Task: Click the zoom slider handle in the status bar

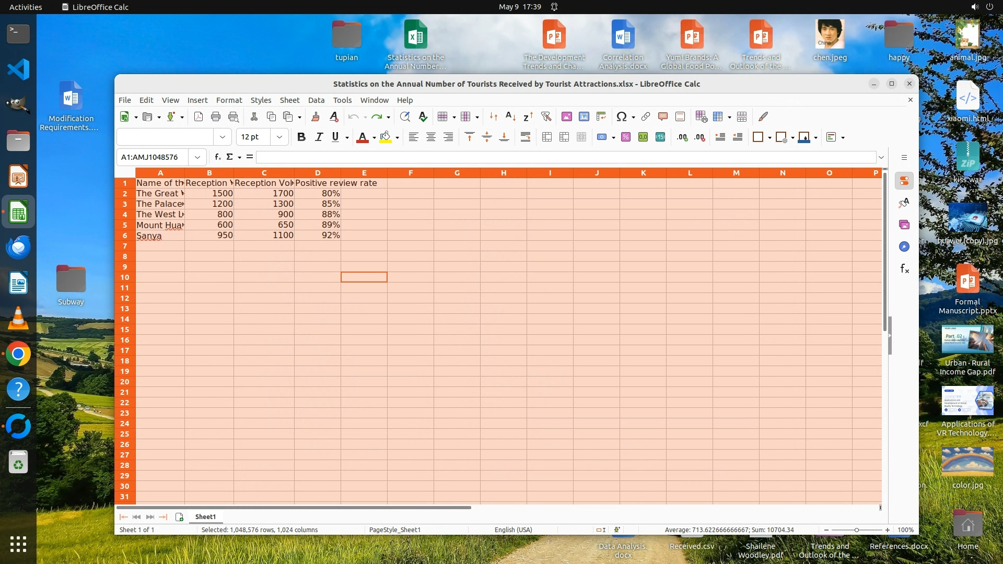Action: 856,530
